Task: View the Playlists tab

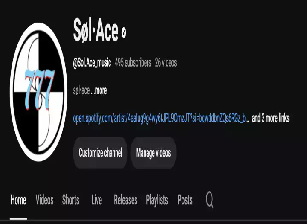Action: coord(157,200)
